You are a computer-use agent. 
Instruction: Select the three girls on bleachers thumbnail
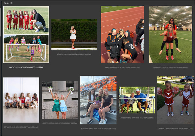pyautogui.click(x=99, y=100)
